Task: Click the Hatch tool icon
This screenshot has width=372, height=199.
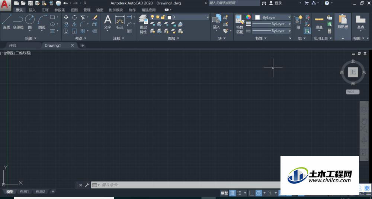Action: click(52, 31)
